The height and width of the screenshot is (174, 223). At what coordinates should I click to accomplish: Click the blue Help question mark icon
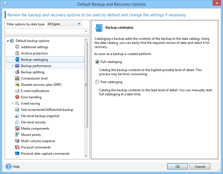(x=8, y=166)
